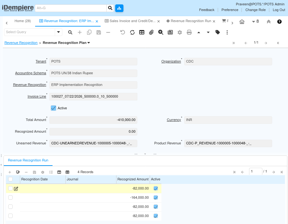288x224 pixels.
Task: Open the Attachment paperclip icon
Action: tap(151, 33)
